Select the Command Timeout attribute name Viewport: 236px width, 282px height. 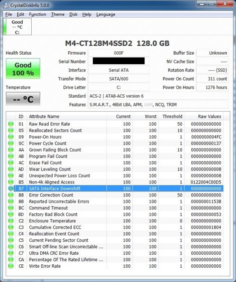tap(48, 208)
